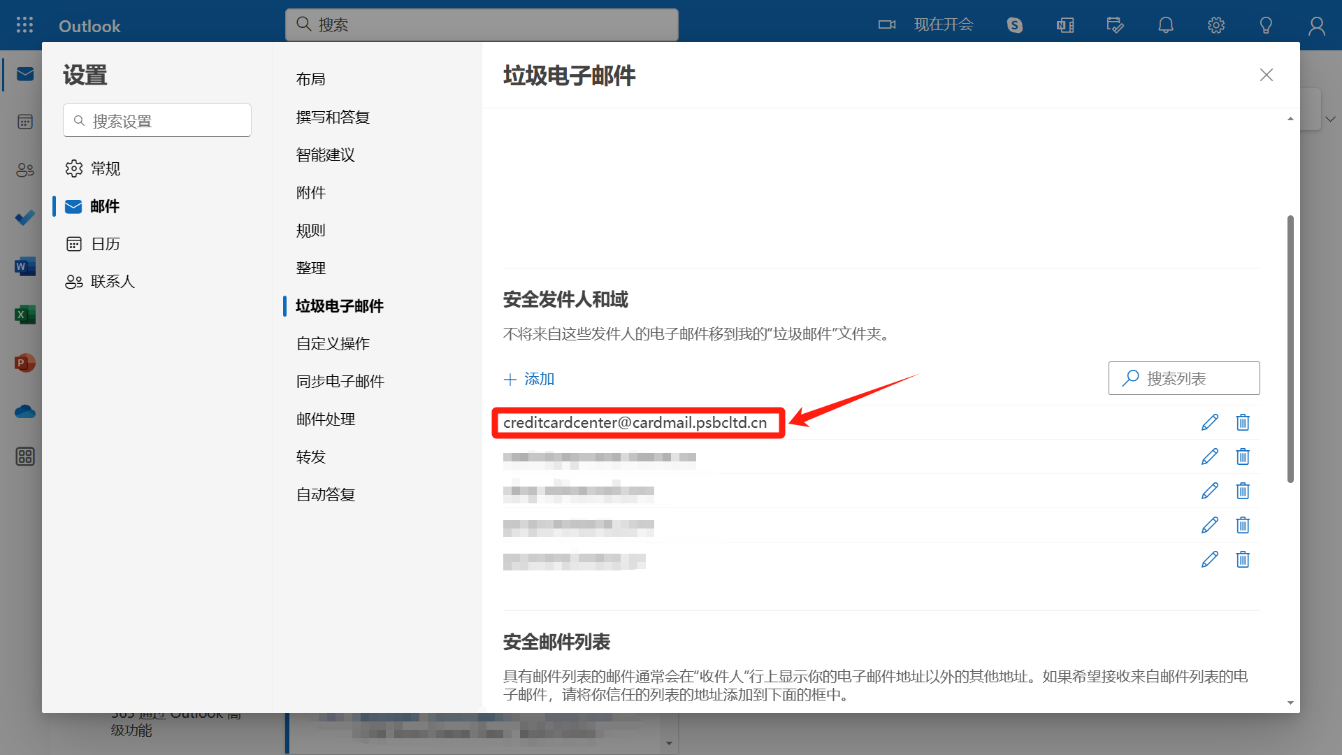Select 日历 settings category
The image size is (1342, 755).
pyautogui.click(x=92, y=244)
